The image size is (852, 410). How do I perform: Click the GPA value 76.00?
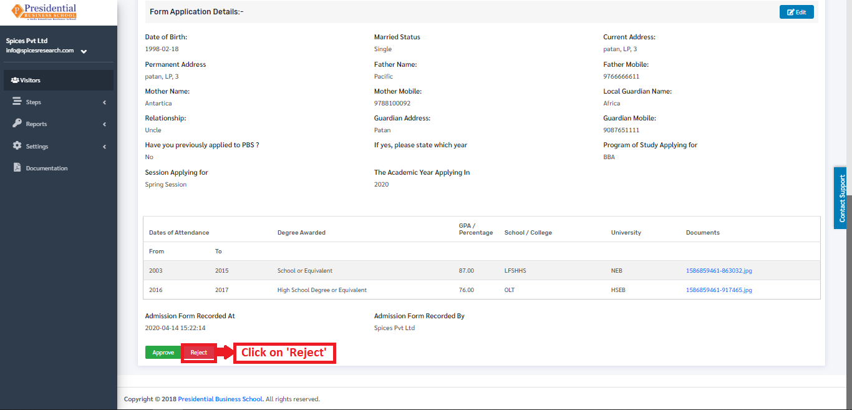[x=467, y=290]
